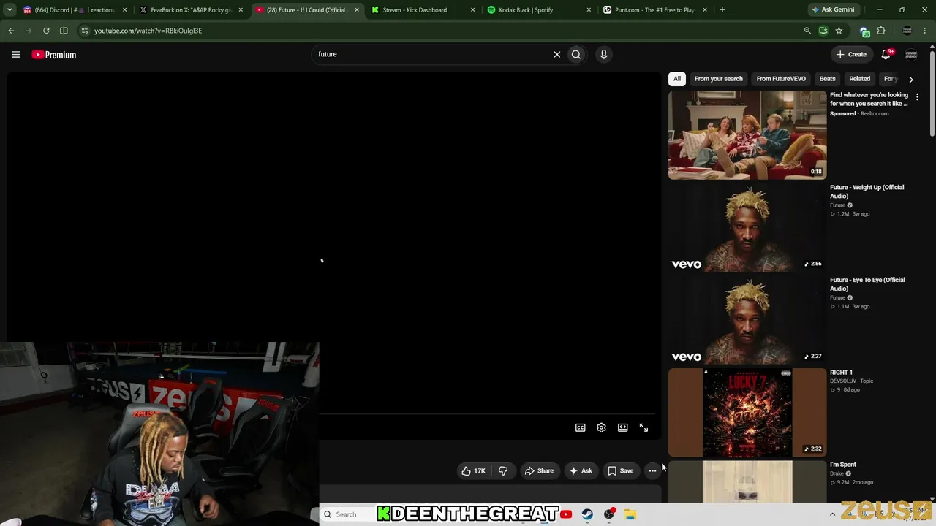
Task: Select the Beats filter chip
Action: click(827, 79)
